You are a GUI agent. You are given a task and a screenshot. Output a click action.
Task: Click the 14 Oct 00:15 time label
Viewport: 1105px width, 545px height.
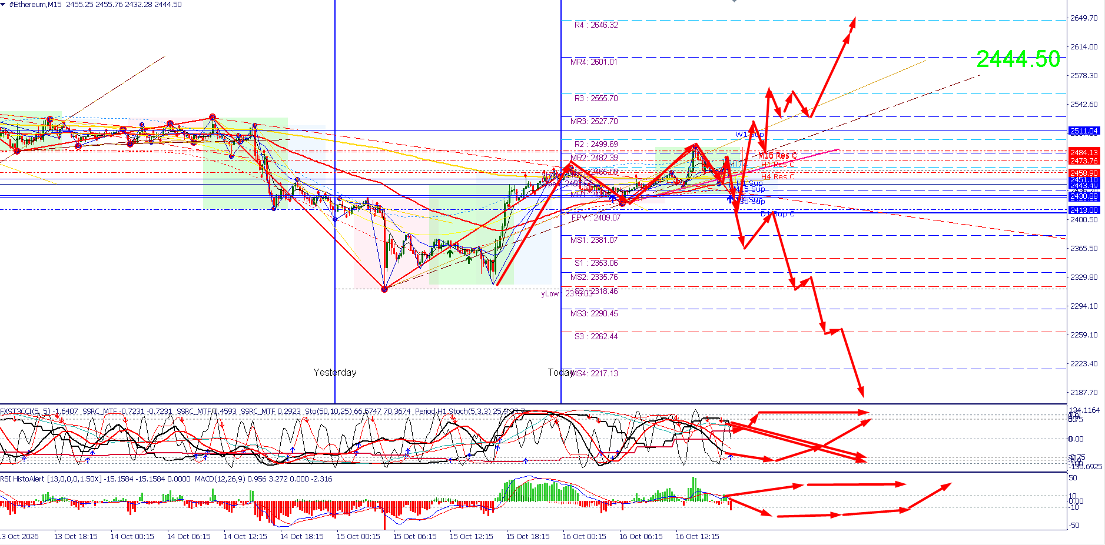(132, 537)
